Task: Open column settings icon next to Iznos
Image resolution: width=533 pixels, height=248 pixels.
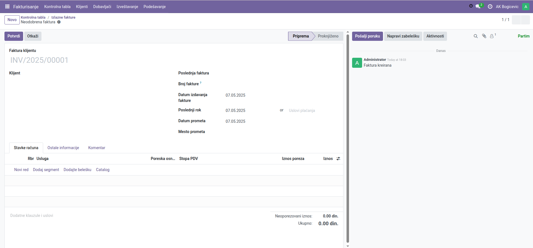Action: point(338,159)
